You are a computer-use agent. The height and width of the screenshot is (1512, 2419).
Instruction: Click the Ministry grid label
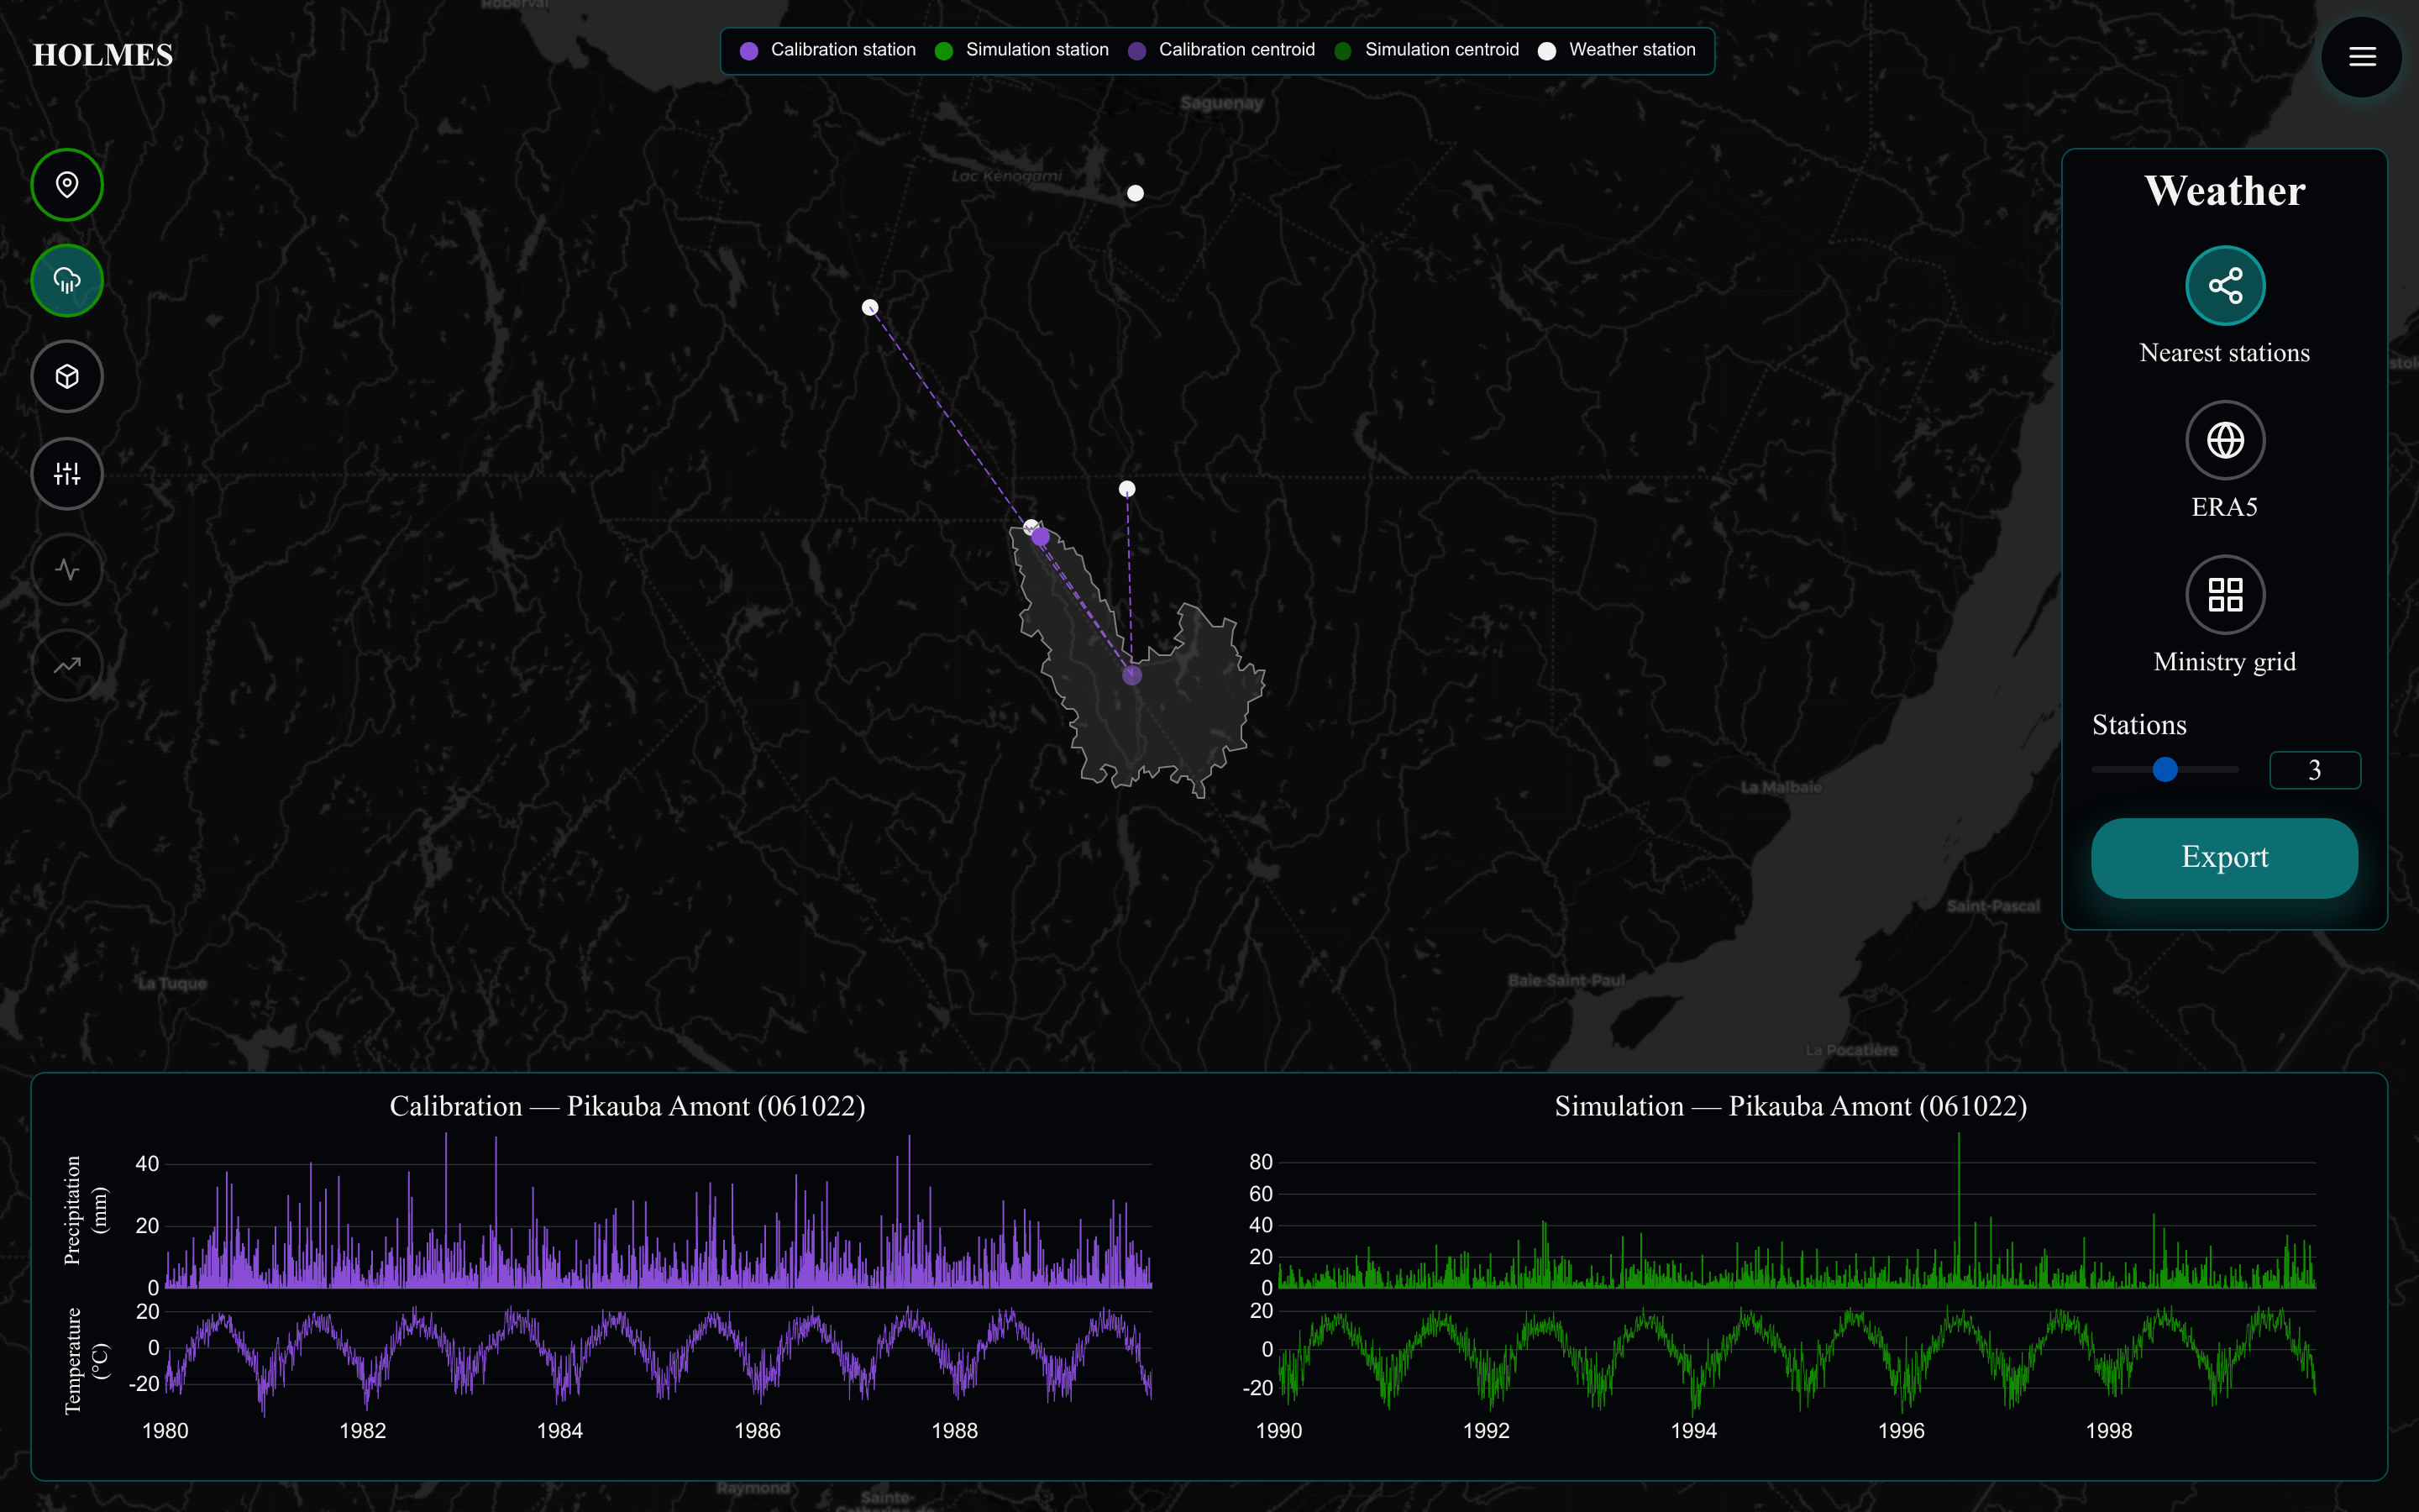pyautogui.click(x=2224, y=662)
